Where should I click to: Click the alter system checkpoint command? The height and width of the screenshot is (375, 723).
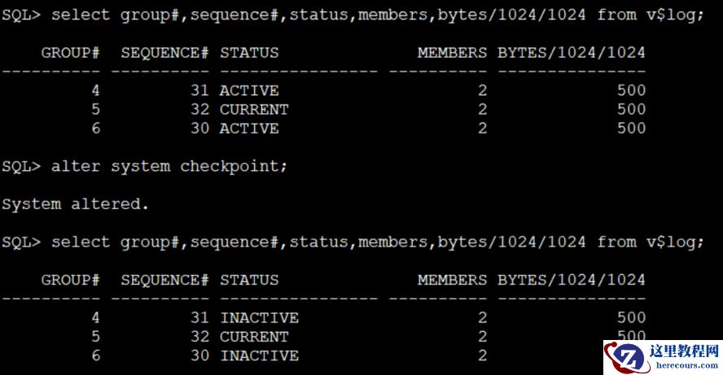tap(169, 166)
